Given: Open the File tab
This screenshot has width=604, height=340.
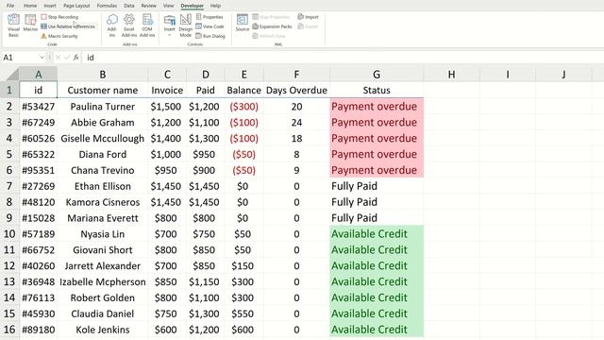Looking at the screenshot, I should (10, 6).
